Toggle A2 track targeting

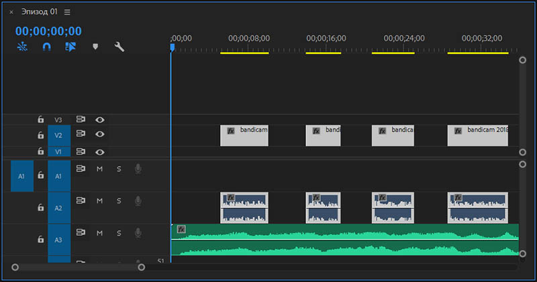[59, 208]
